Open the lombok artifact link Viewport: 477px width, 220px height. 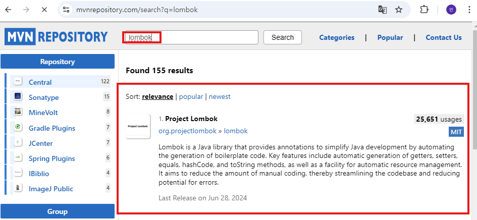point(236,131)
